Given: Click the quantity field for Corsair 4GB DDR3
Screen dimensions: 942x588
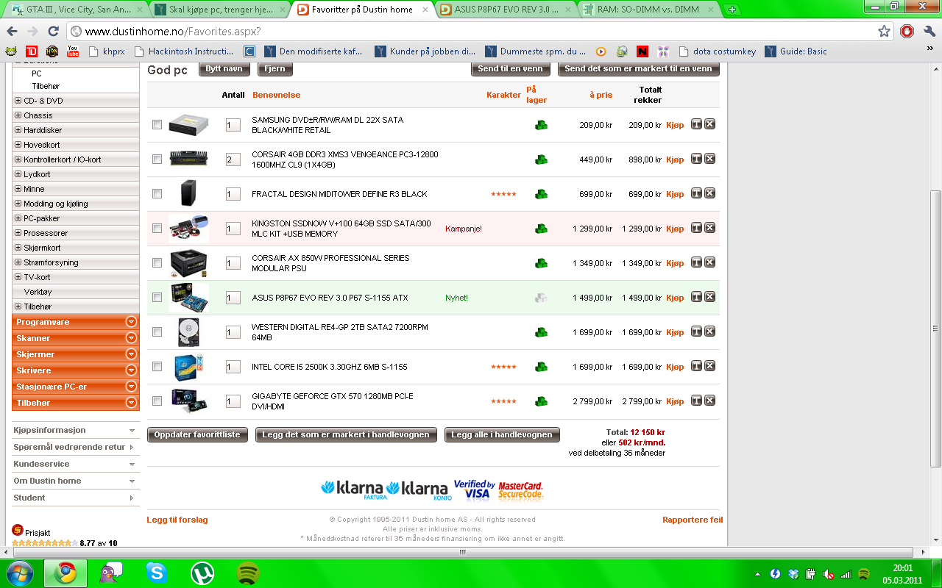Looking at the screenshot, I should click(x=233, y=159).
